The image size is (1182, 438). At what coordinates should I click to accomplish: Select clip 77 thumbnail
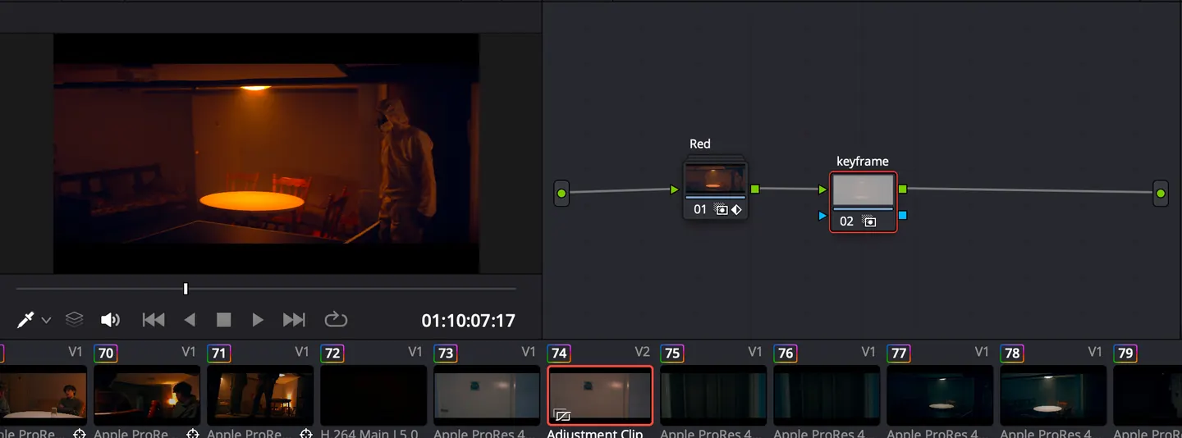[940, 395]
